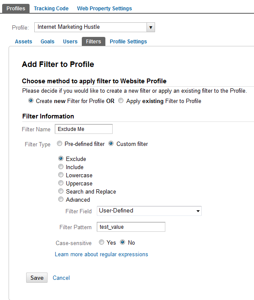
Task: Pick the Uppercase radio option
Action: pyautogui.click(x=61, y=183)
